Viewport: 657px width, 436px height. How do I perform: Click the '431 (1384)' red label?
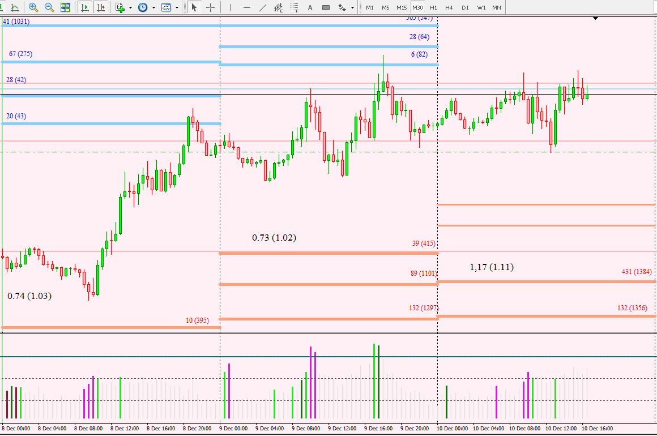pyautogui.click(x=637, y=272)
